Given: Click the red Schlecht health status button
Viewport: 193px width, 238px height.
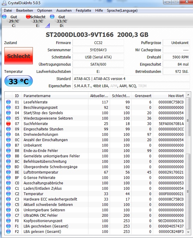Looking at the screenshot, I should pos(19,56).
